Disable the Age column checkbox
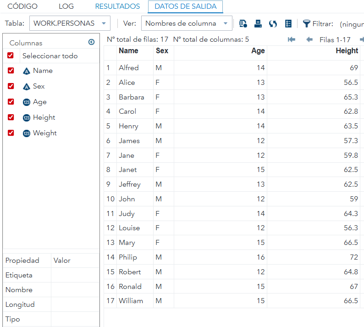364x327 pixels. click(x=11, y=102)
